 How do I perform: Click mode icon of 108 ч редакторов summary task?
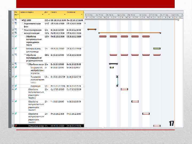(16, 55)
